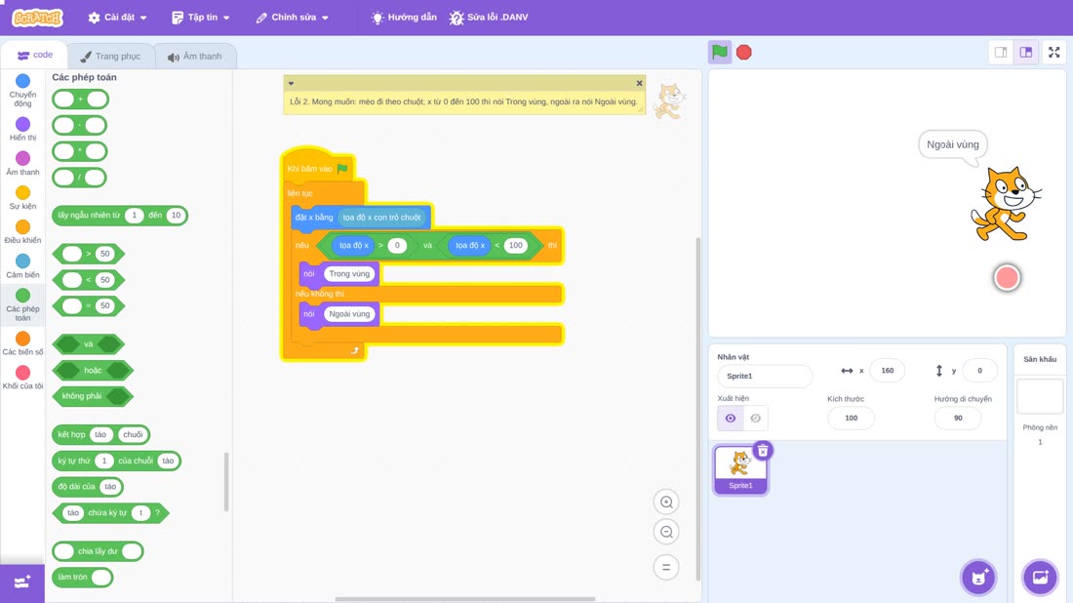Switch to the Trang phục tab
The height and width of the screenshot is (603, 1073).
pos(110,57)
